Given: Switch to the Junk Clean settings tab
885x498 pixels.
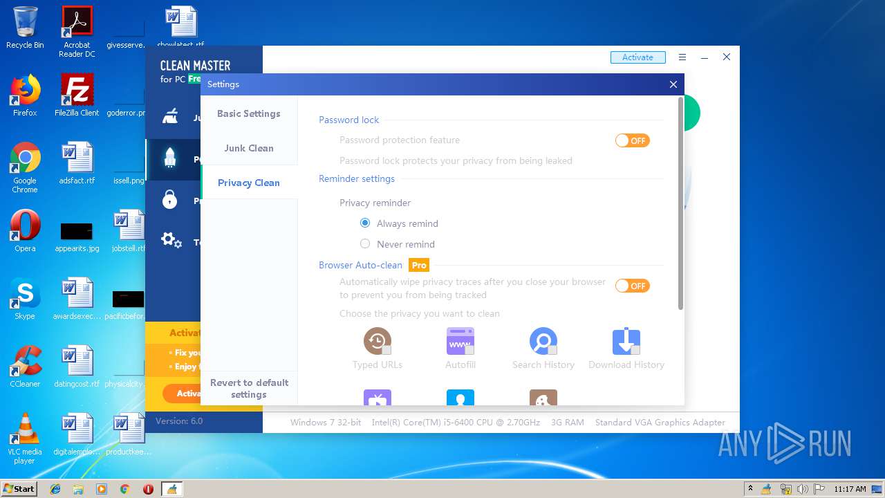Looking at the screenshot, I should point(249,148).
